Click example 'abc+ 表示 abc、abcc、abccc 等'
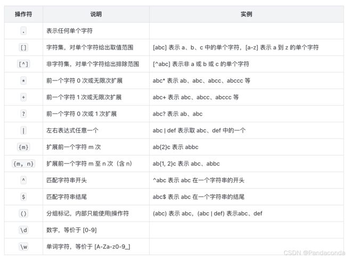Image resolution: width=346 pixels, height=259 pixels. [x=195, y=97]
